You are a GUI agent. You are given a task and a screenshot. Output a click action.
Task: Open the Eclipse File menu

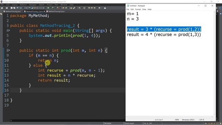click(2, 5)
